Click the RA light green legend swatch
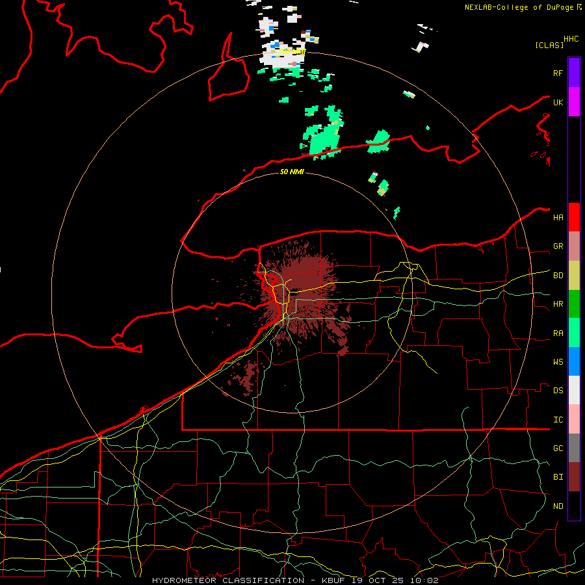The height and width of the screenshot is (585, 585). pos(574,333)
